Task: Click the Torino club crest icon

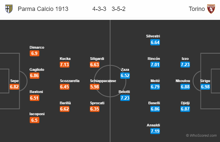Action: (x=211, y=9)
